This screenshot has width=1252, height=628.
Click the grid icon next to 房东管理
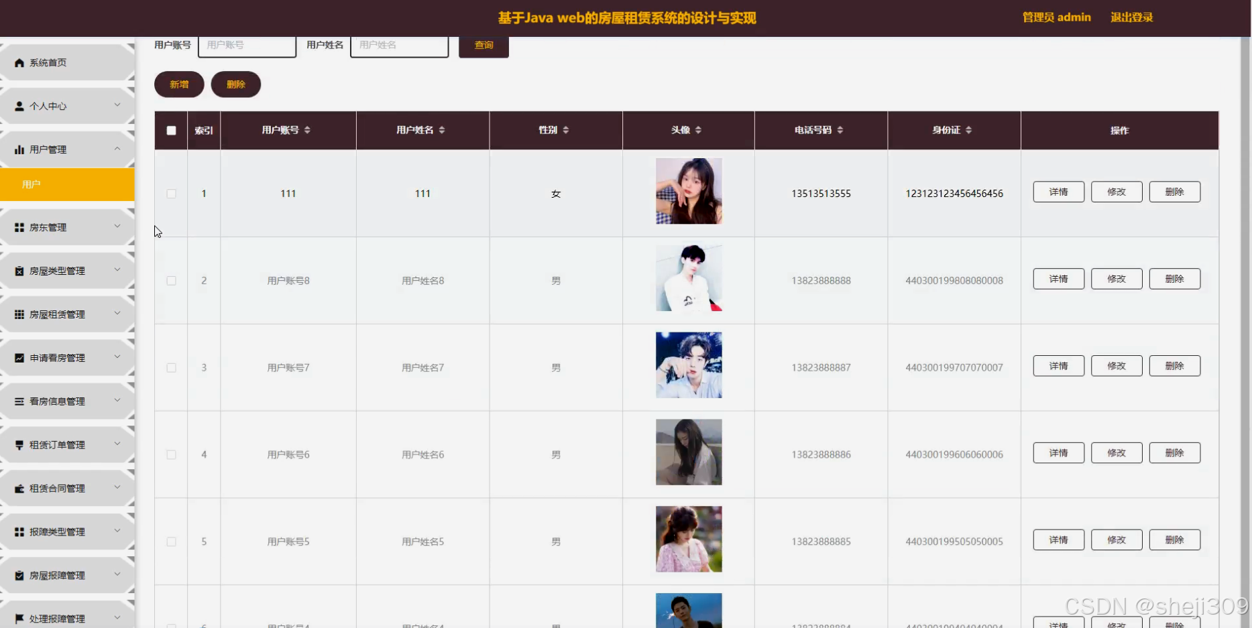(19, 227)
